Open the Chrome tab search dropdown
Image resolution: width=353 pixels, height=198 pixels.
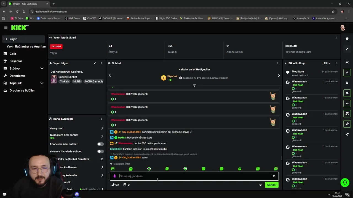click(4, 4)
